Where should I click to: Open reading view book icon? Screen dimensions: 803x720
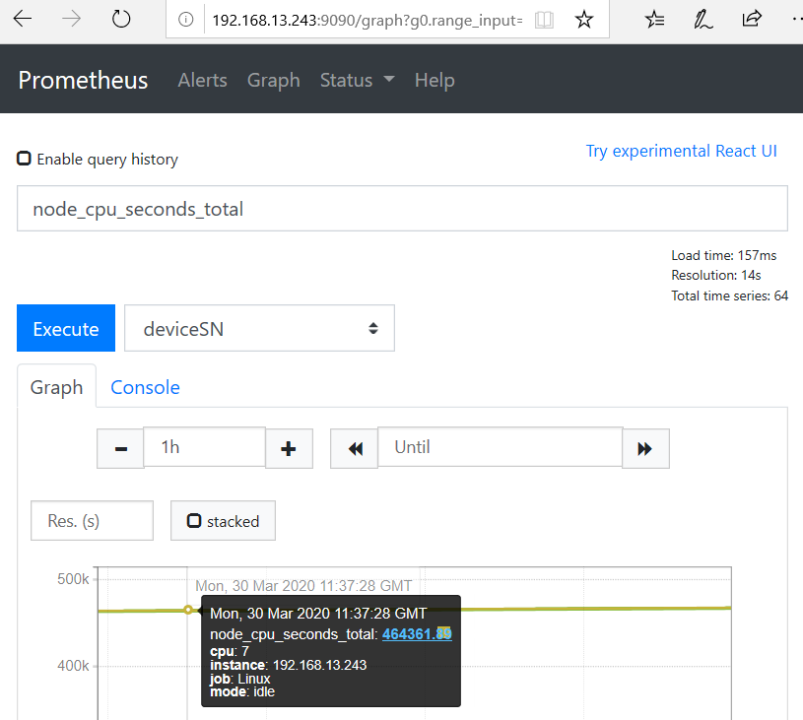544,20
